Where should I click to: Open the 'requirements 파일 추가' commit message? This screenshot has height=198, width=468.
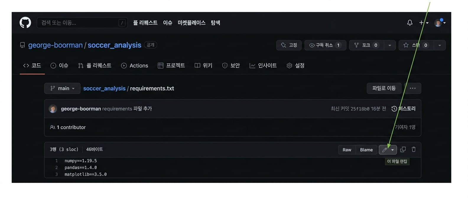pos(127,109)
